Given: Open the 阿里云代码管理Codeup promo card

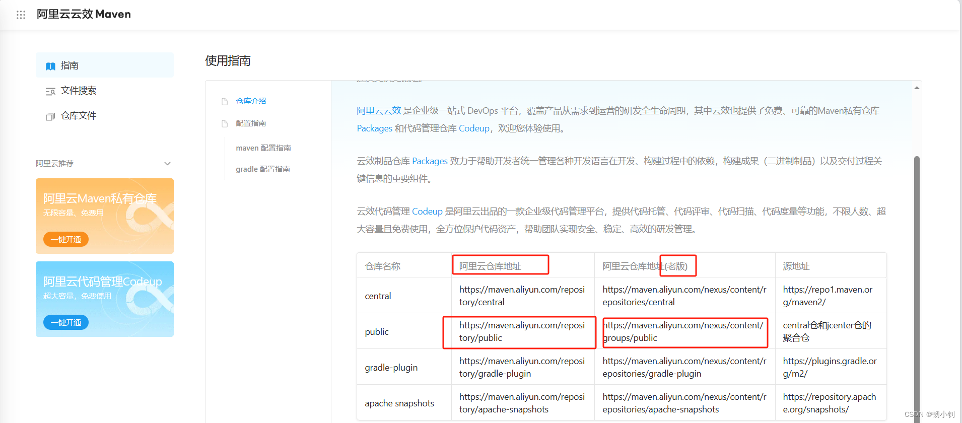Looking at the screenshot, I should (105, 299).
